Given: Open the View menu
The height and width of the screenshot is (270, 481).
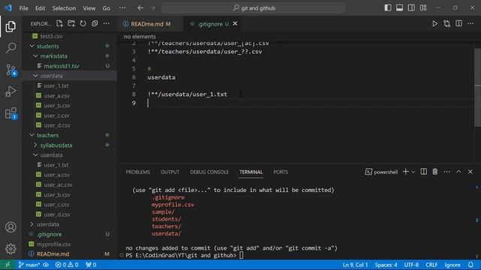Looking at the screenshot, I should [89, 8].
